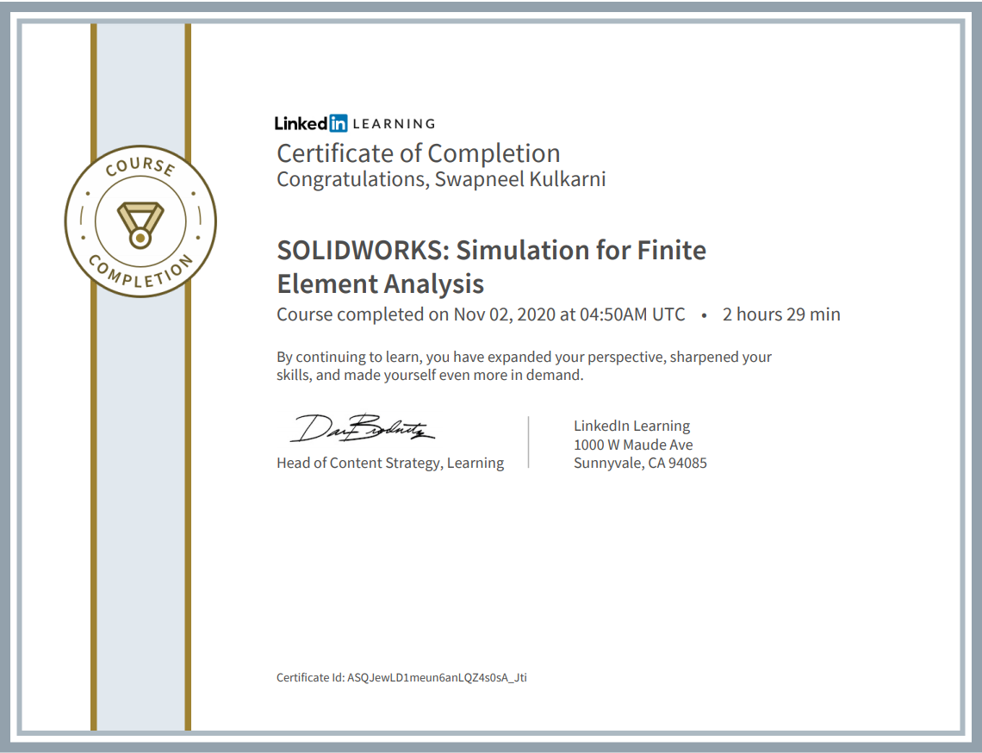
Task: Click the LinkedIn Learning logo
Action: coord(355,123)
